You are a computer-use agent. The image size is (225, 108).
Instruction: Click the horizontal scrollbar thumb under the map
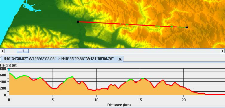coord(23,51)
